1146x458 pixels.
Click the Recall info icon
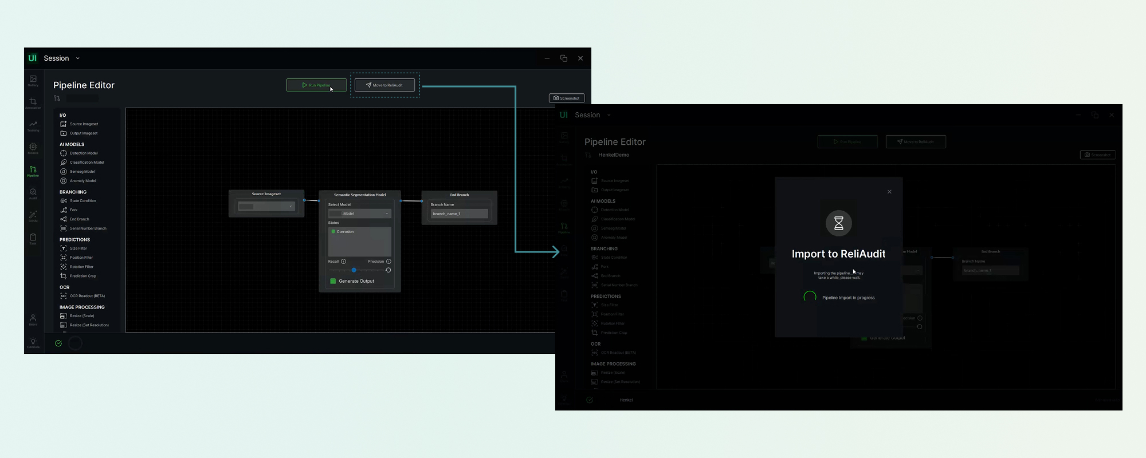point(343,262)
